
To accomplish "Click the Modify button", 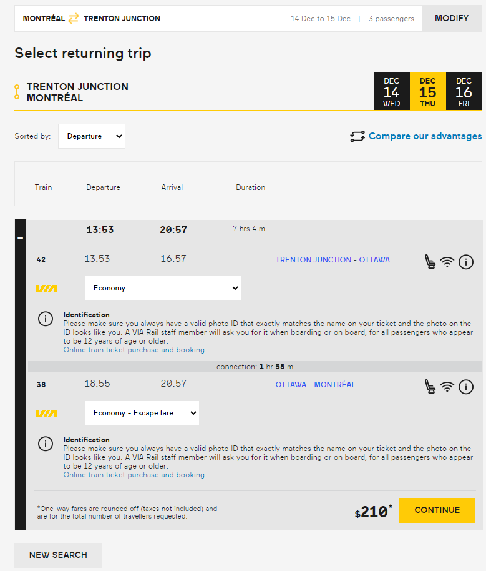I will point(452,19).
